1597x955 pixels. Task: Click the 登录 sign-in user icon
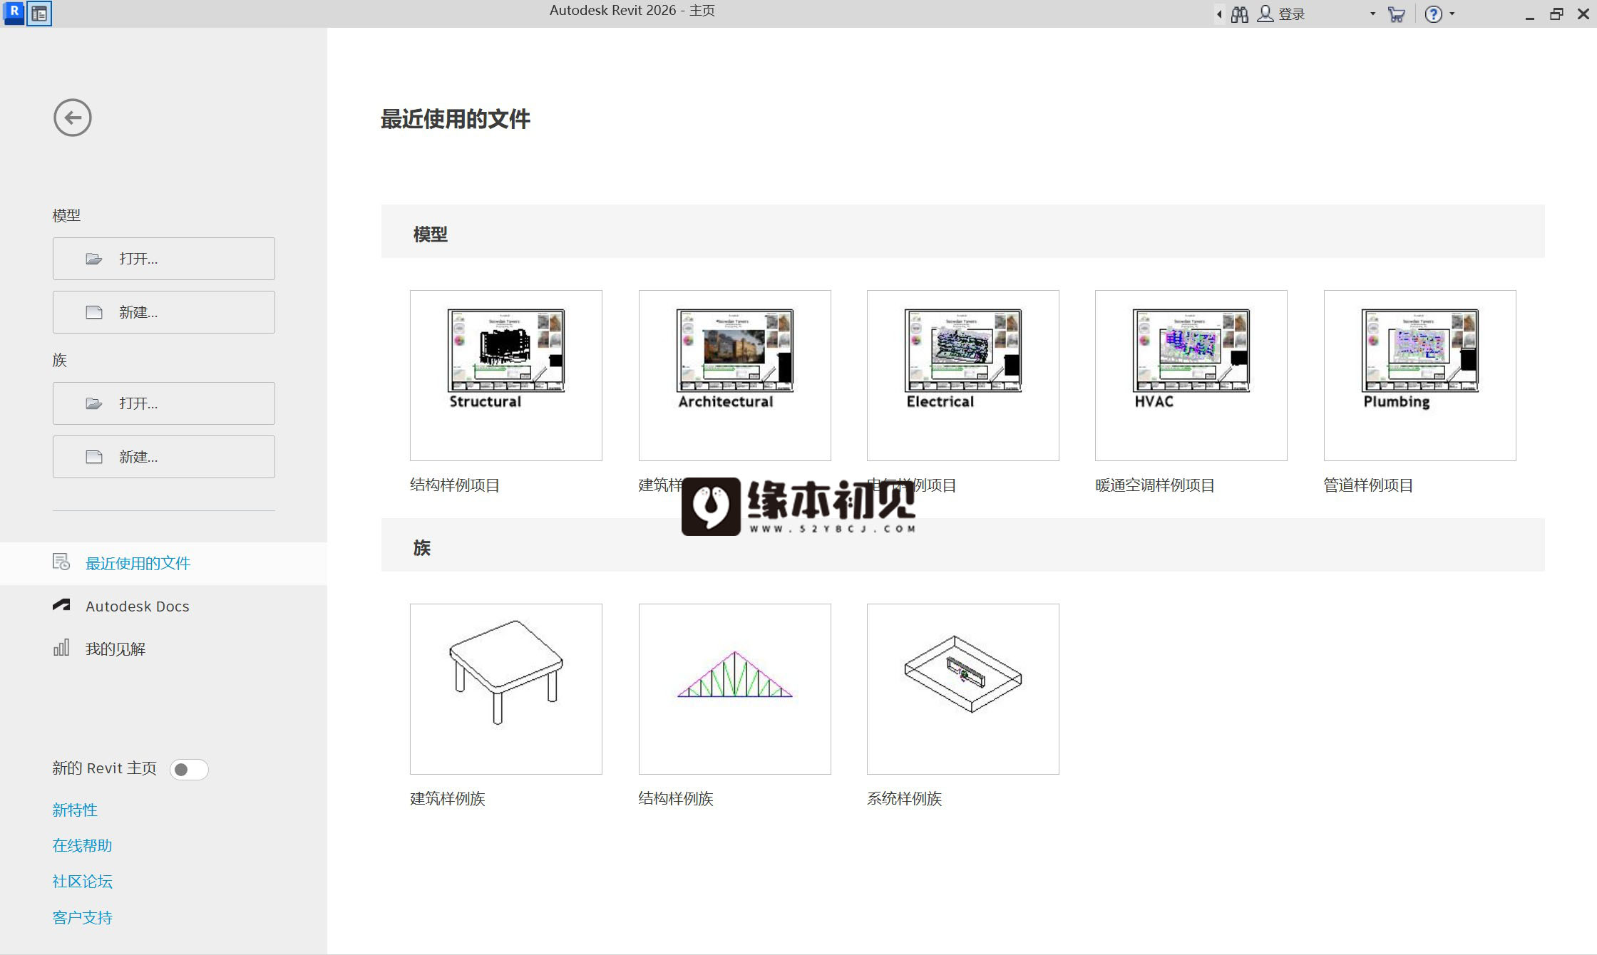tap(1265, 14)
